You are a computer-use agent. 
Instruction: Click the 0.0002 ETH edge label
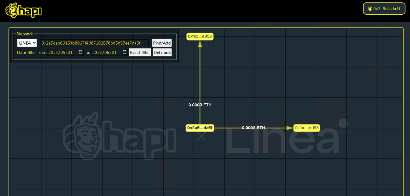click(253, 128)
